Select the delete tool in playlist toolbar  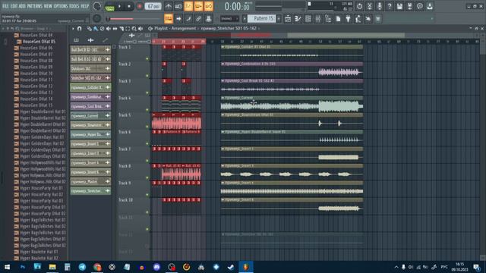[102, 29]
